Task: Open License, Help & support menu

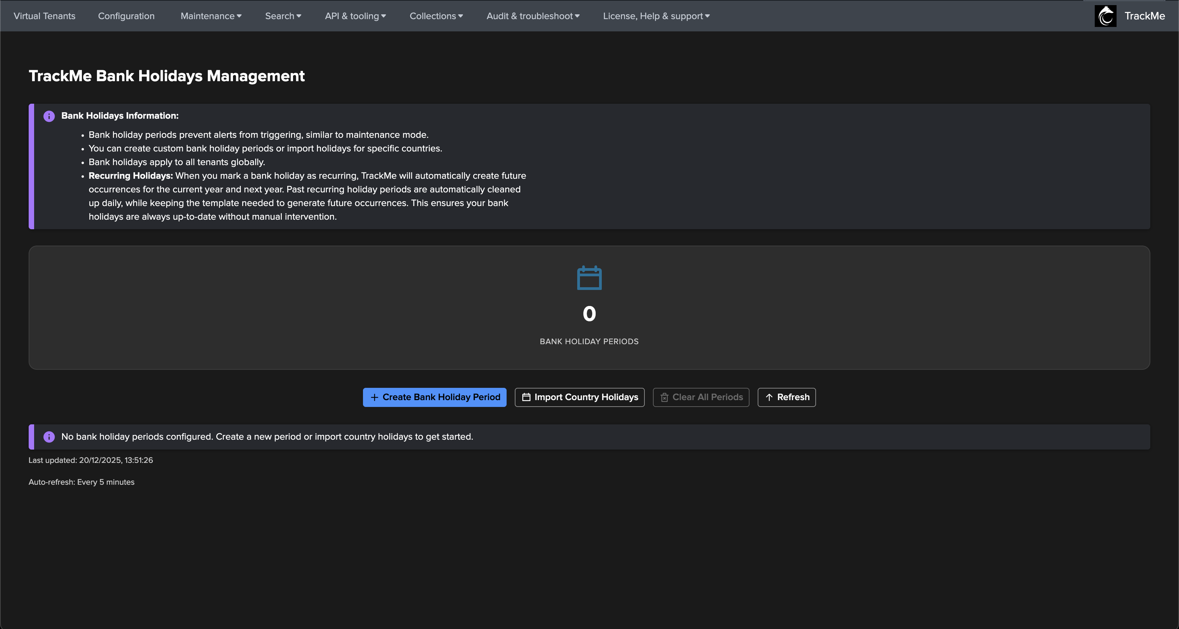Action: click(656, 16)
